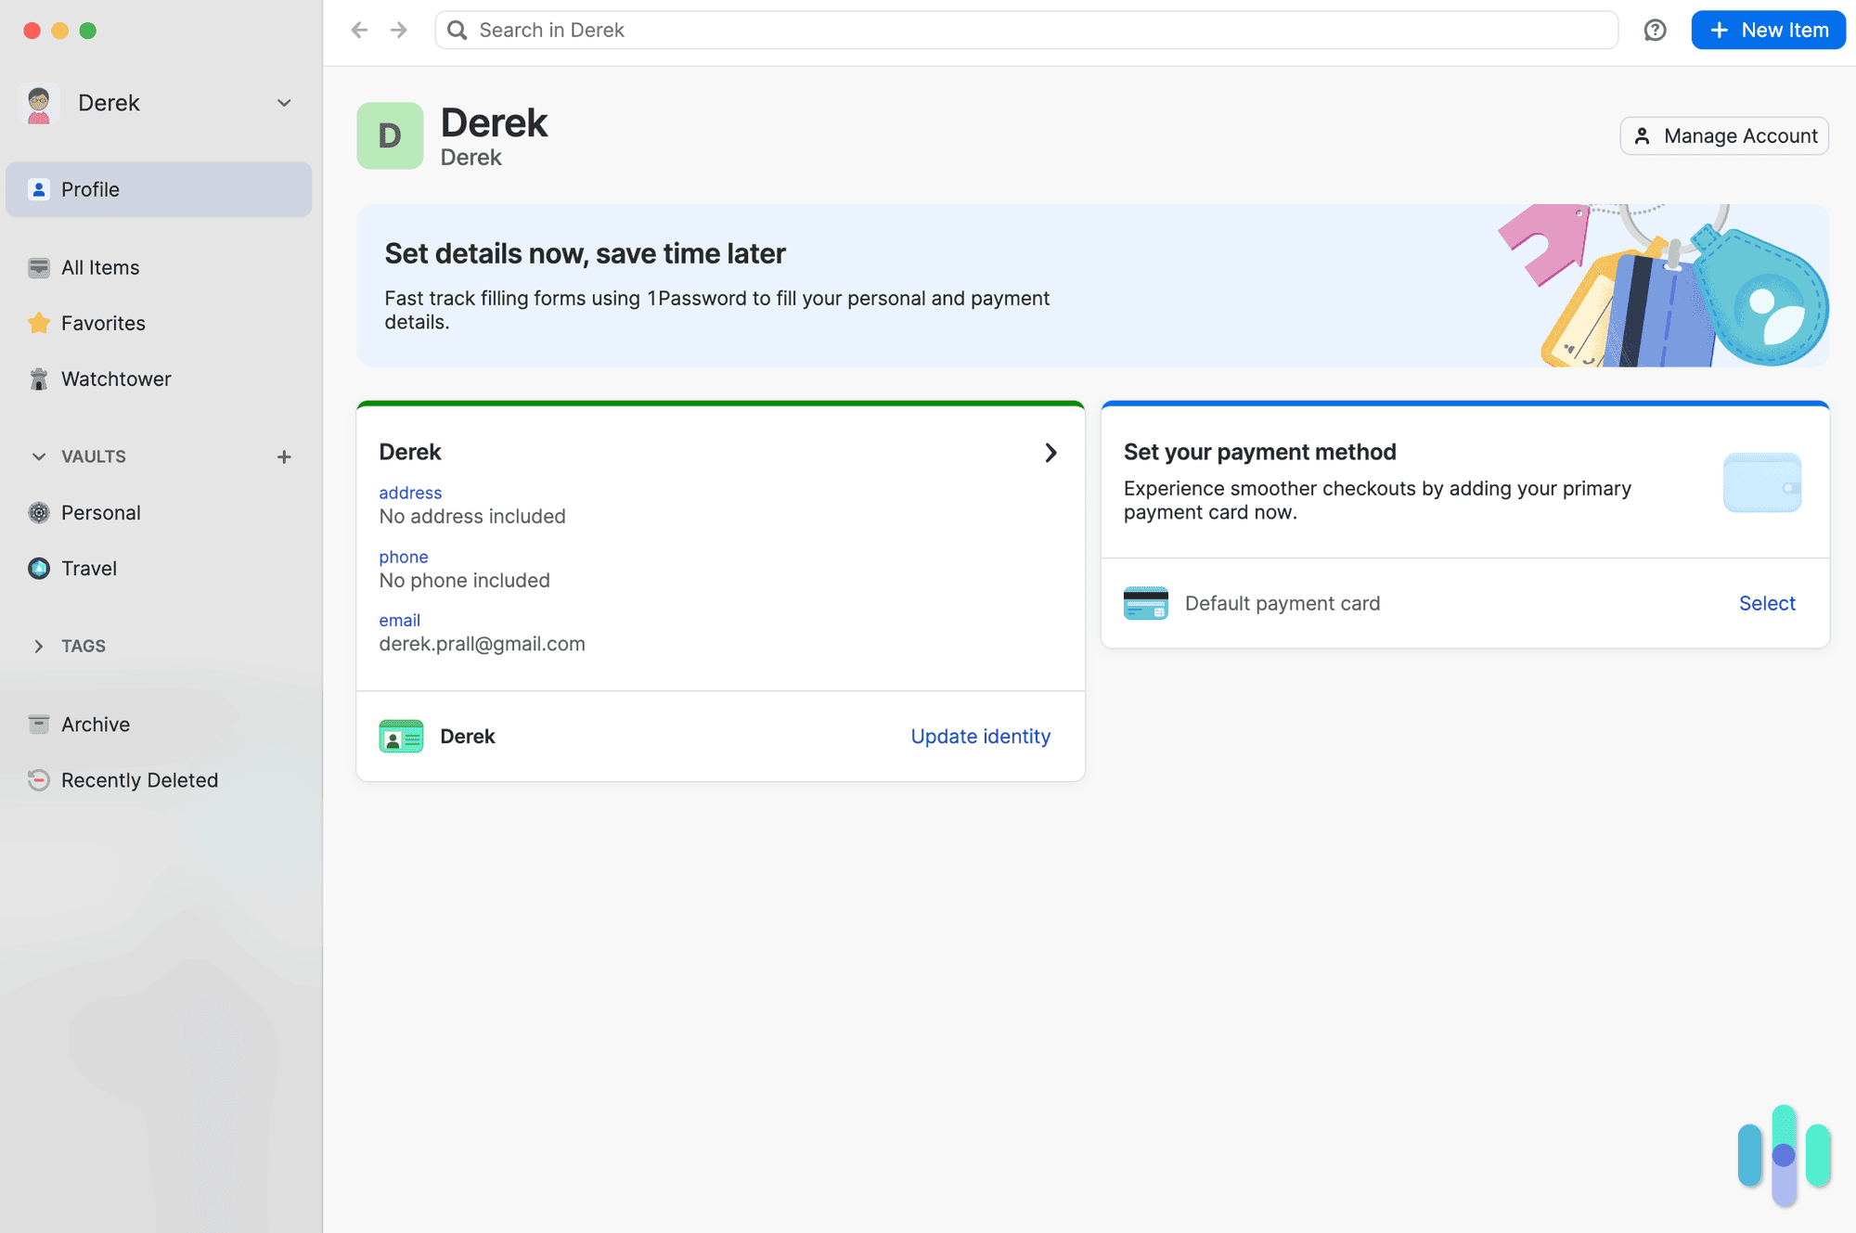1856x1233 pixels.
Task: Select the Favorites star icon
Action: pos(37,322)
